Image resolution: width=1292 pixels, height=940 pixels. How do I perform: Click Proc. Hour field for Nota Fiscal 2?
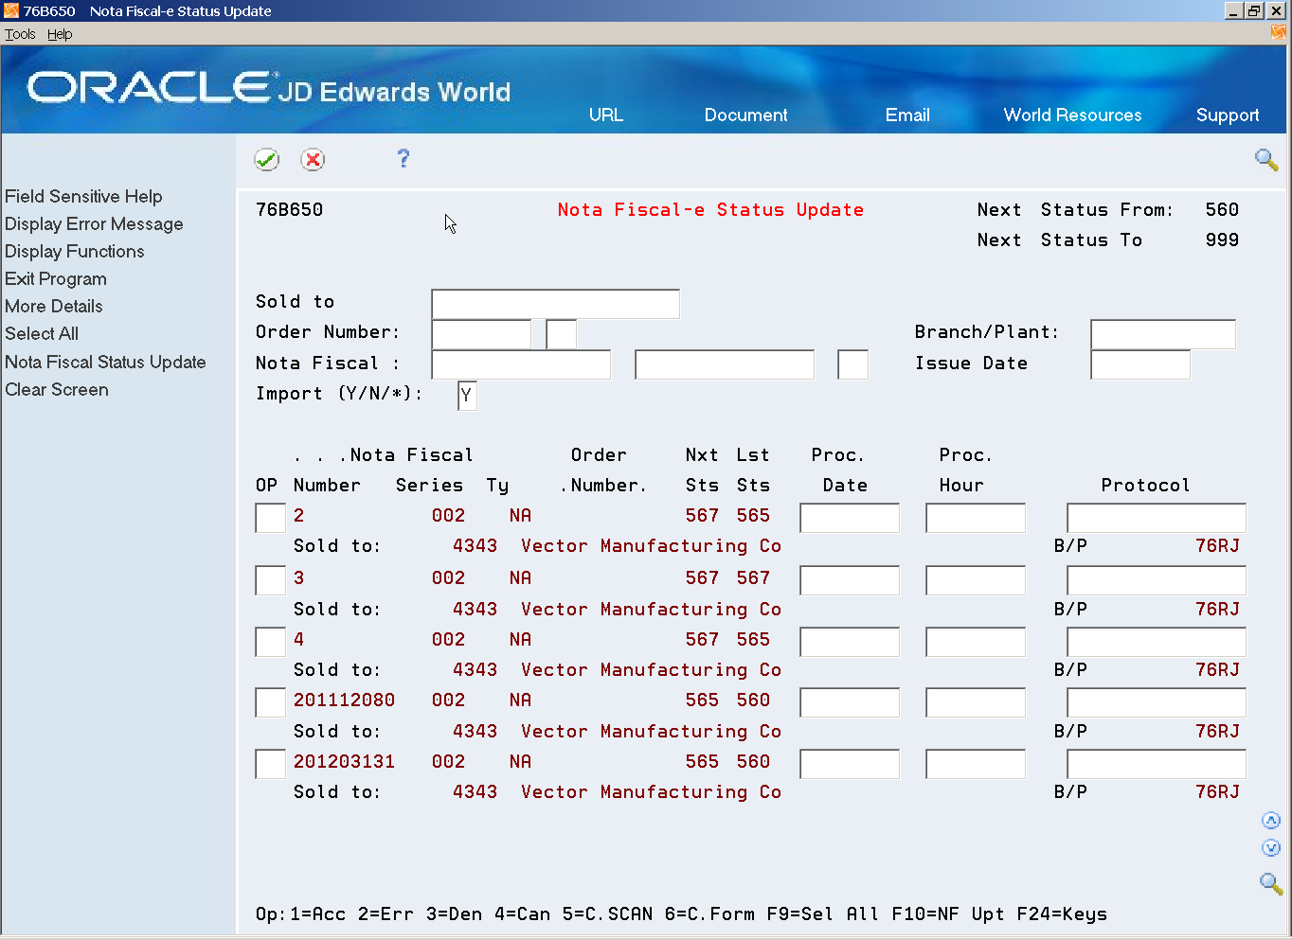tap(976, 518)
